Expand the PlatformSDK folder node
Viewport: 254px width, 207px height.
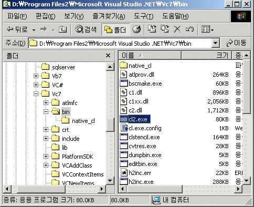pyautogui.click(x=46, y=156)
